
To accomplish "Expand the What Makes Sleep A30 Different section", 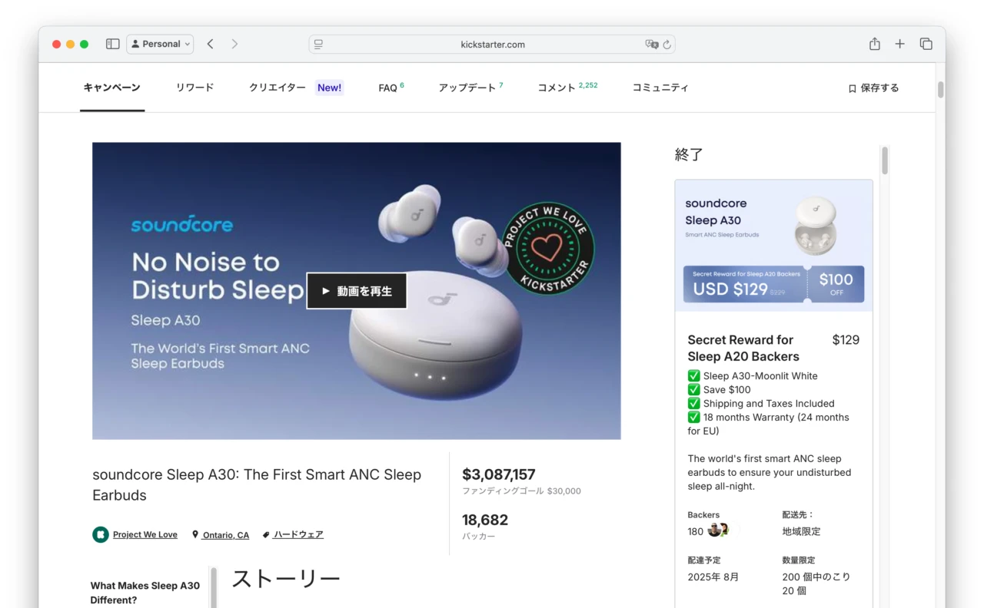I will tap(146, 591).
